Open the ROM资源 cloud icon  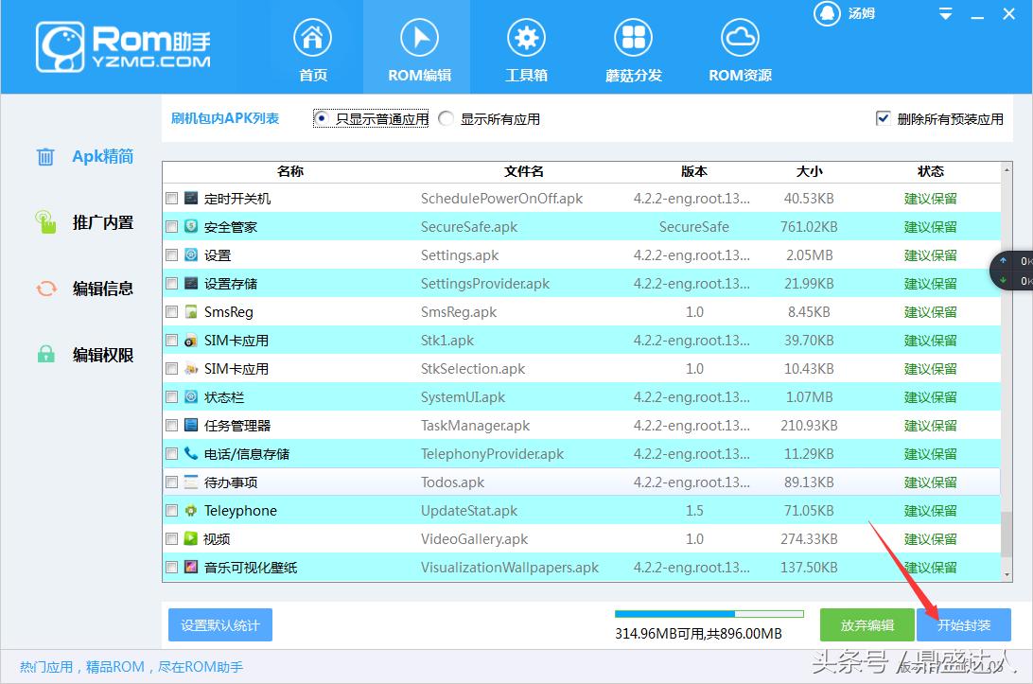[740, 39]
